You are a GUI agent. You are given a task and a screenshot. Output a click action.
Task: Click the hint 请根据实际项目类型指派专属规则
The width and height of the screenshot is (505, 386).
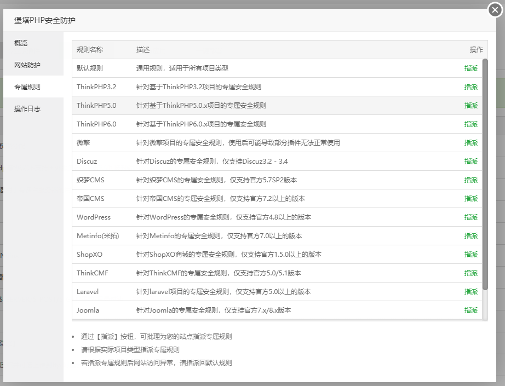tap(130, 350)
